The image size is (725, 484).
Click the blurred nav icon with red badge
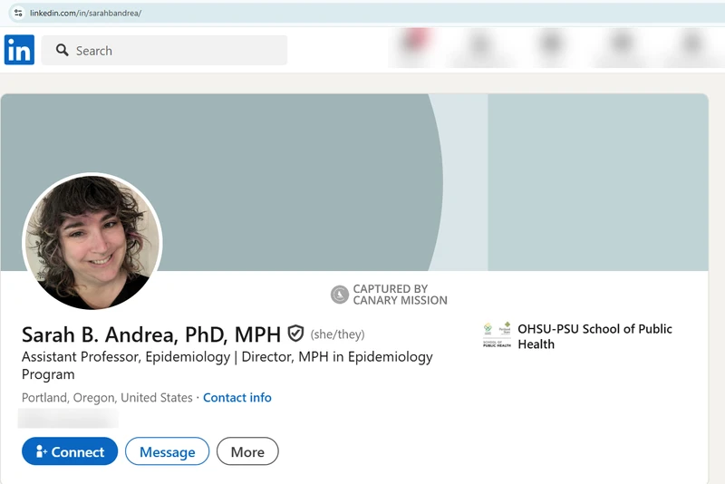(x=413, y=45)
